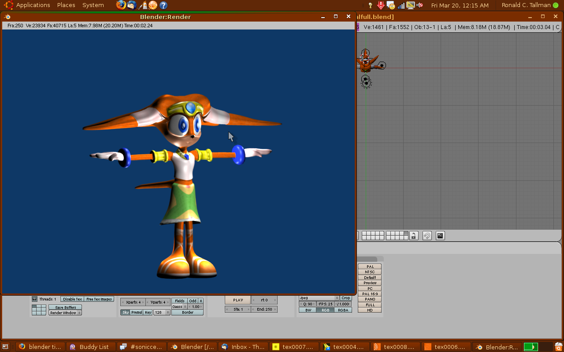The image size is (564, 352).
Task: Click the snap magnet icon in Blender header
Action: (x=427, y=236)
